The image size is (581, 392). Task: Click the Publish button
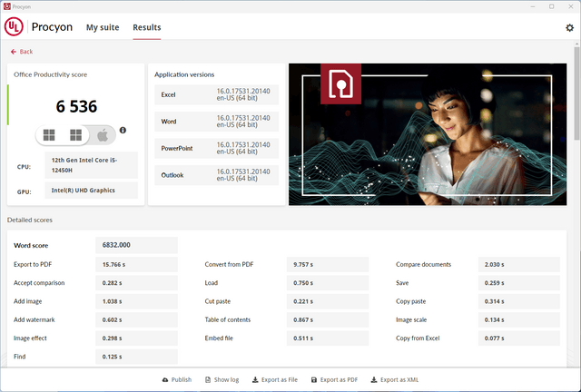point(177,380)
